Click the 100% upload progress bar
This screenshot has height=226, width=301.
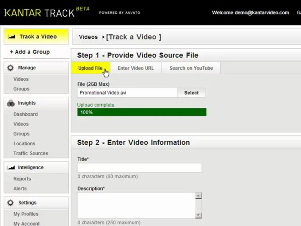pyautogui.click(x=142, y=112)
